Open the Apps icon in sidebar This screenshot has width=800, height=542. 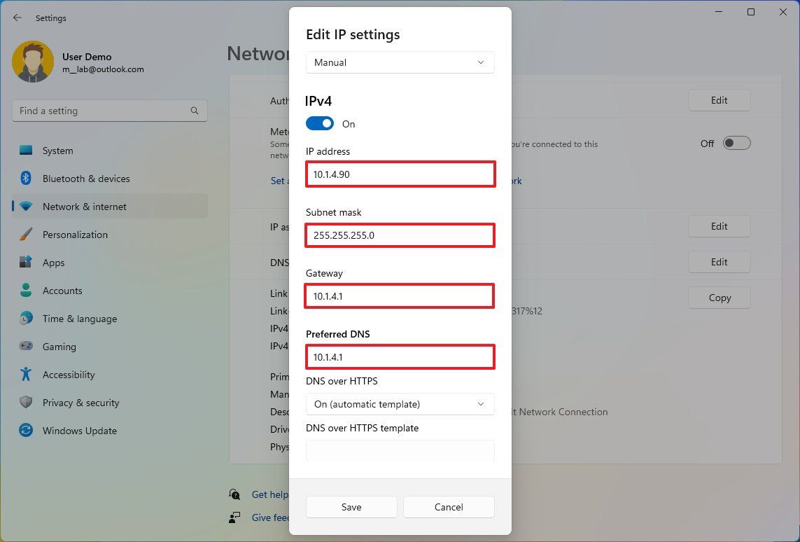(25, 263)
